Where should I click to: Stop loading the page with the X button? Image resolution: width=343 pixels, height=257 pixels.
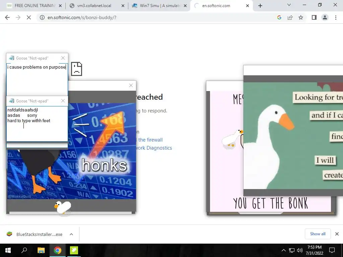(29, 17)
